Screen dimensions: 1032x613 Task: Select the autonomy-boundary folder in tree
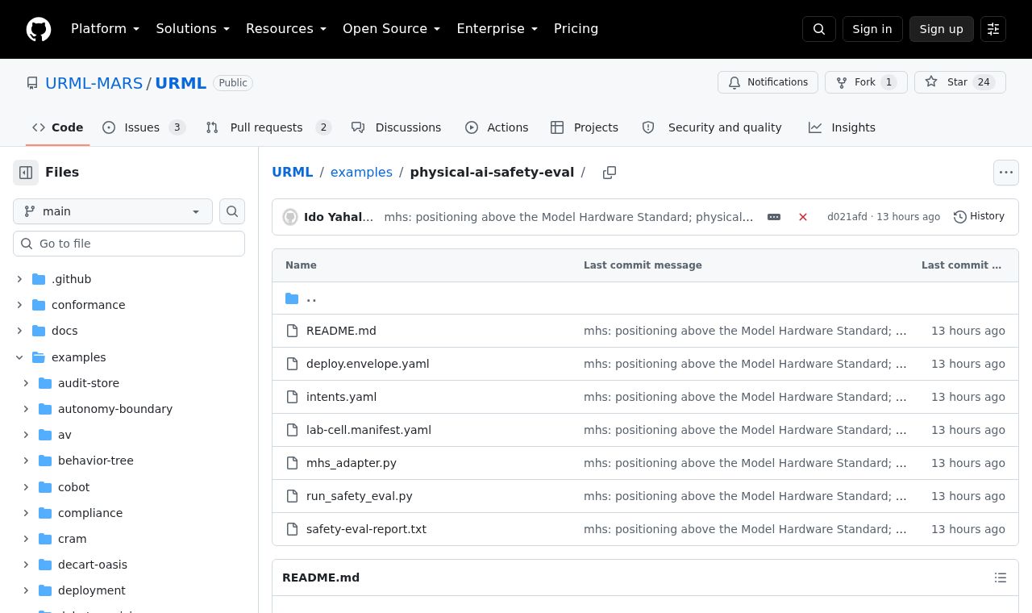pyautogui.click(x=115, y=409)
